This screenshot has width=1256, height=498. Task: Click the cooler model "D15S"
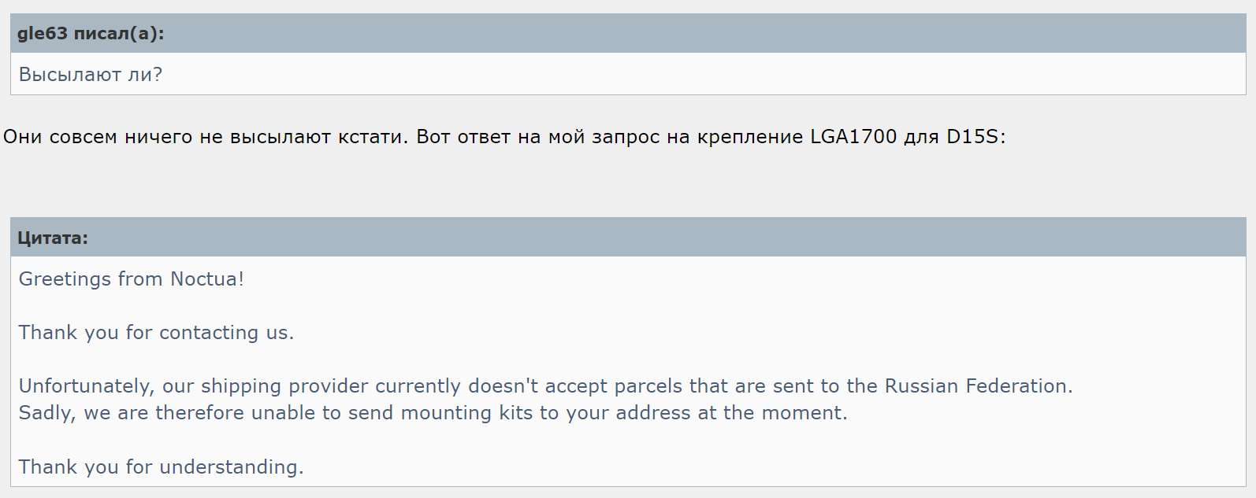pos(973,137)
